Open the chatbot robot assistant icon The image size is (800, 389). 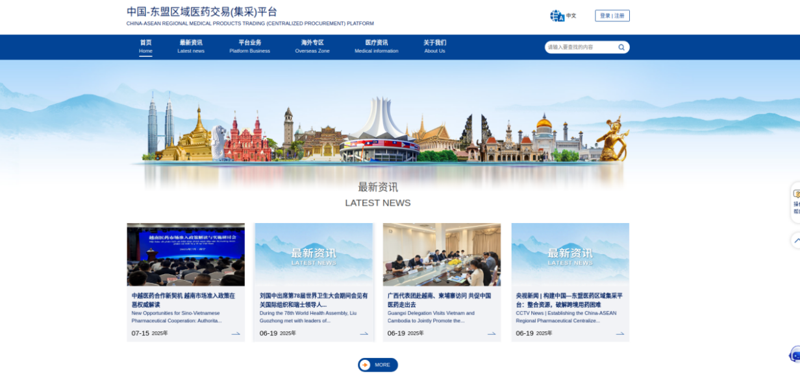pyautogui.click(x=795, y=355)
